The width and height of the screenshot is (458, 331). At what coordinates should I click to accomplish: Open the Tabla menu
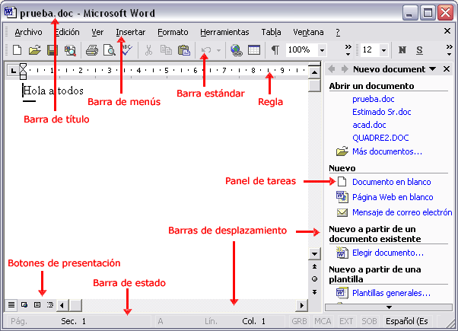(271, 32)
